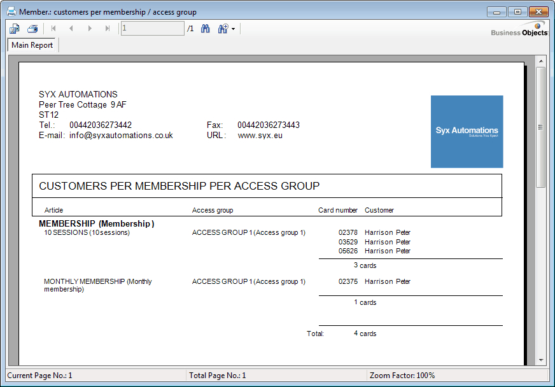Click vertical scrollbar down arrow
The height and width of the screenshot is (387, 555).
540,360
